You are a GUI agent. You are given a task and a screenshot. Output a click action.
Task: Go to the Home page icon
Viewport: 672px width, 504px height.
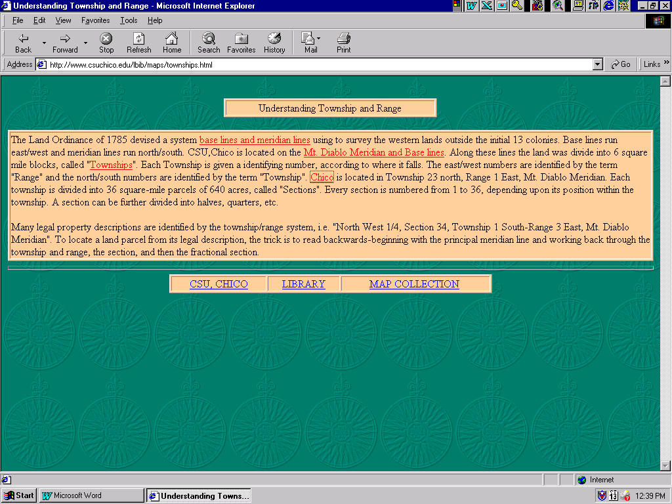point(172,43)
